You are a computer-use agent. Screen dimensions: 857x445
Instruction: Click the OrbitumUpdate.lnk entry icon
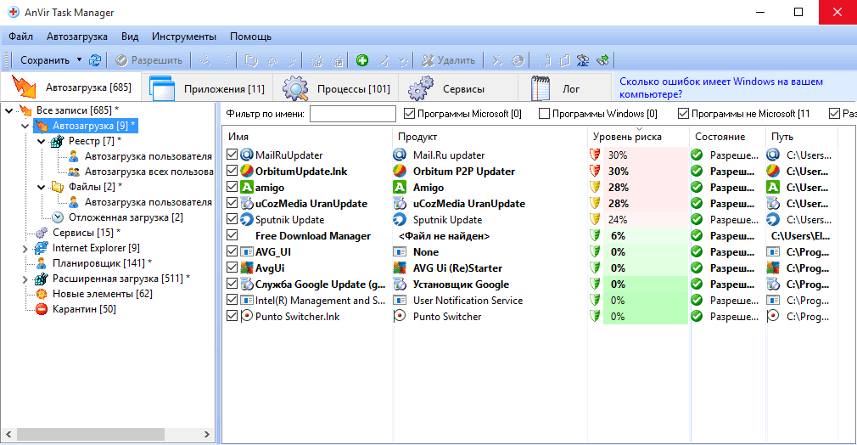247,171
